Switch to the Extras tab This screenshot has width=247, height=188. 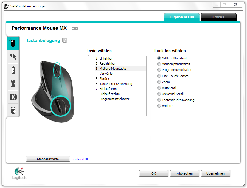pyautogui.click(x=218, y=17)
